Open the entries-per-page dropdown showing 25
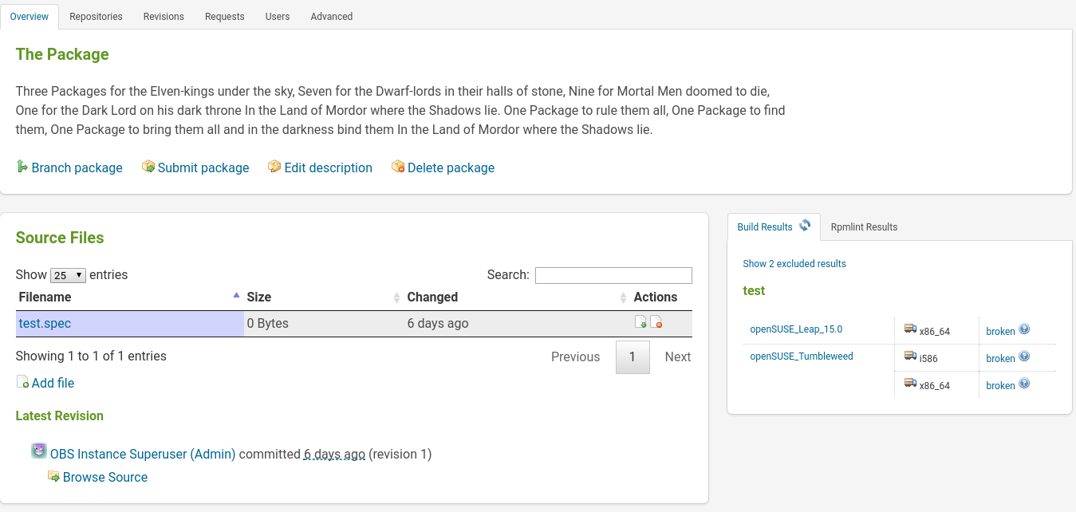The width and height of the screenshot is (1076, 512). [68, 275]
